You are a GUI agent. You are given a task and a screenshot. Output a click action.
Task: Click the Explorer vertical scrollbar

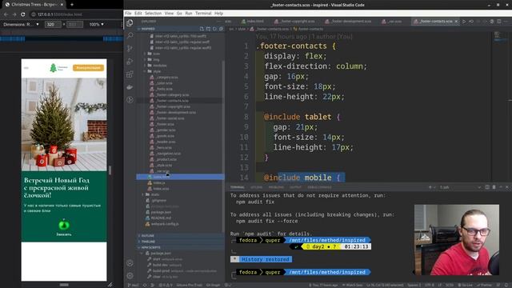pyautogui.click(x=223, y=147)
